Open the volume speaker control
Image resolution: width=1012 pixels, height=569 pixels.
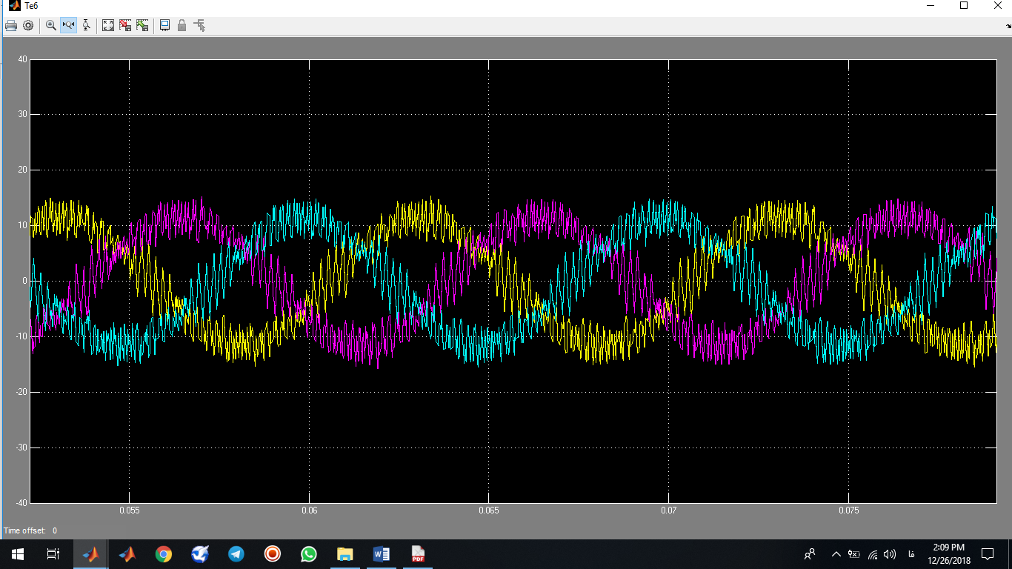(890, 554)
